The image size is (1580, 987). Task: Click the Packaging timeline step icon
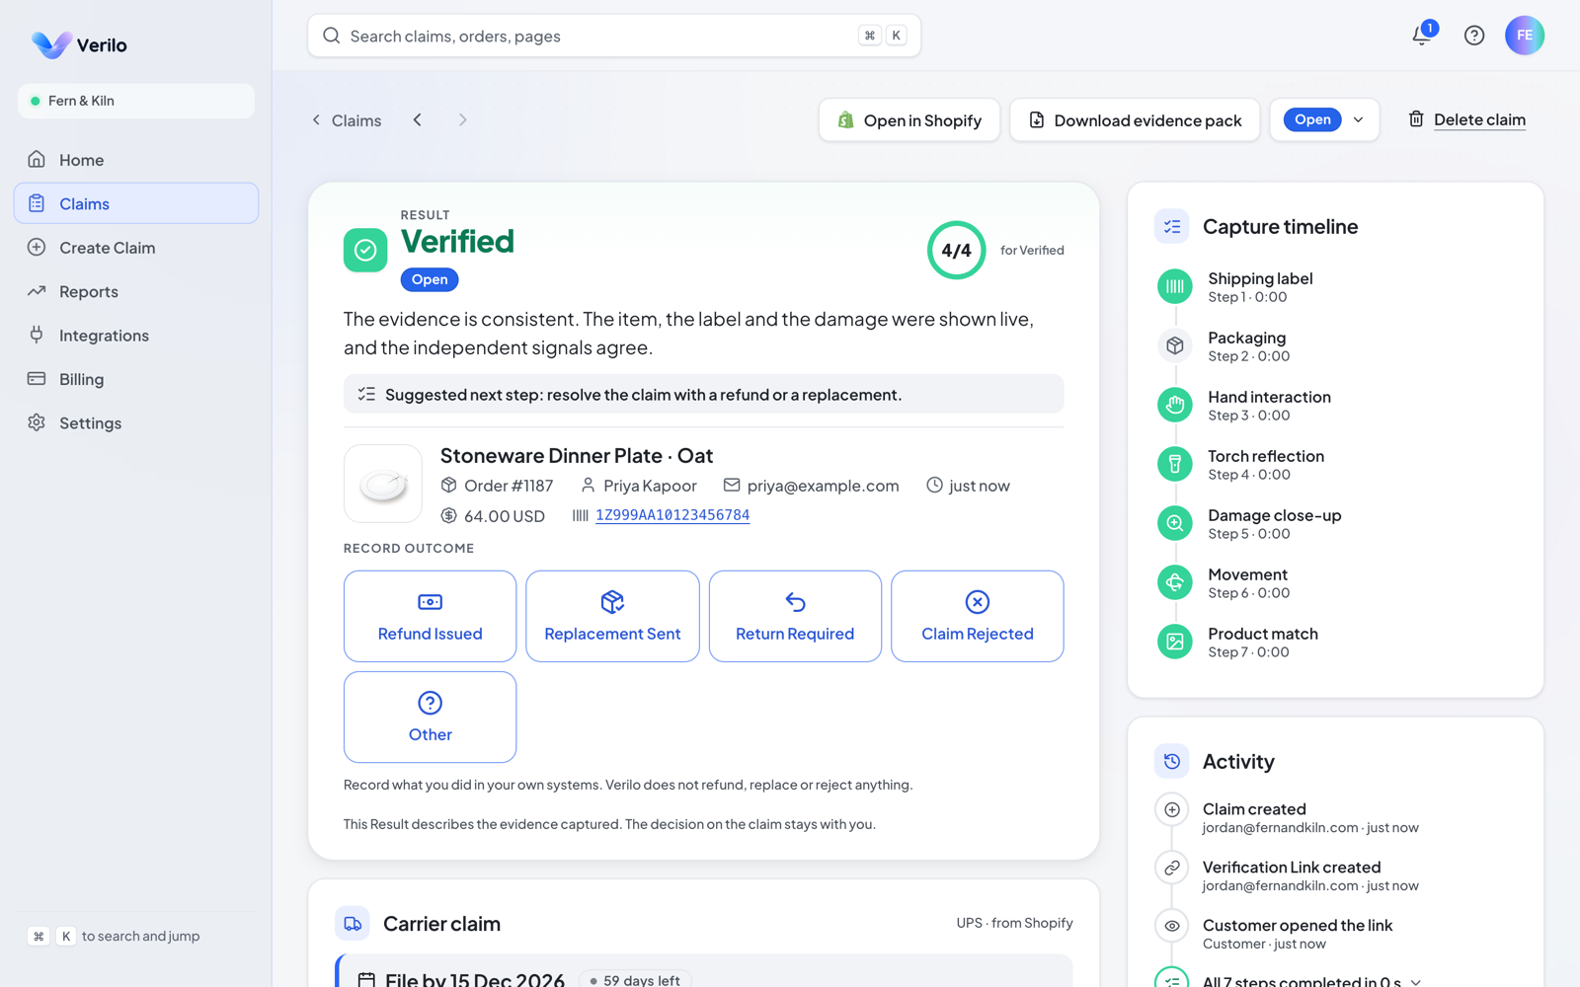pyautogui.click(x=1174, y=346)
